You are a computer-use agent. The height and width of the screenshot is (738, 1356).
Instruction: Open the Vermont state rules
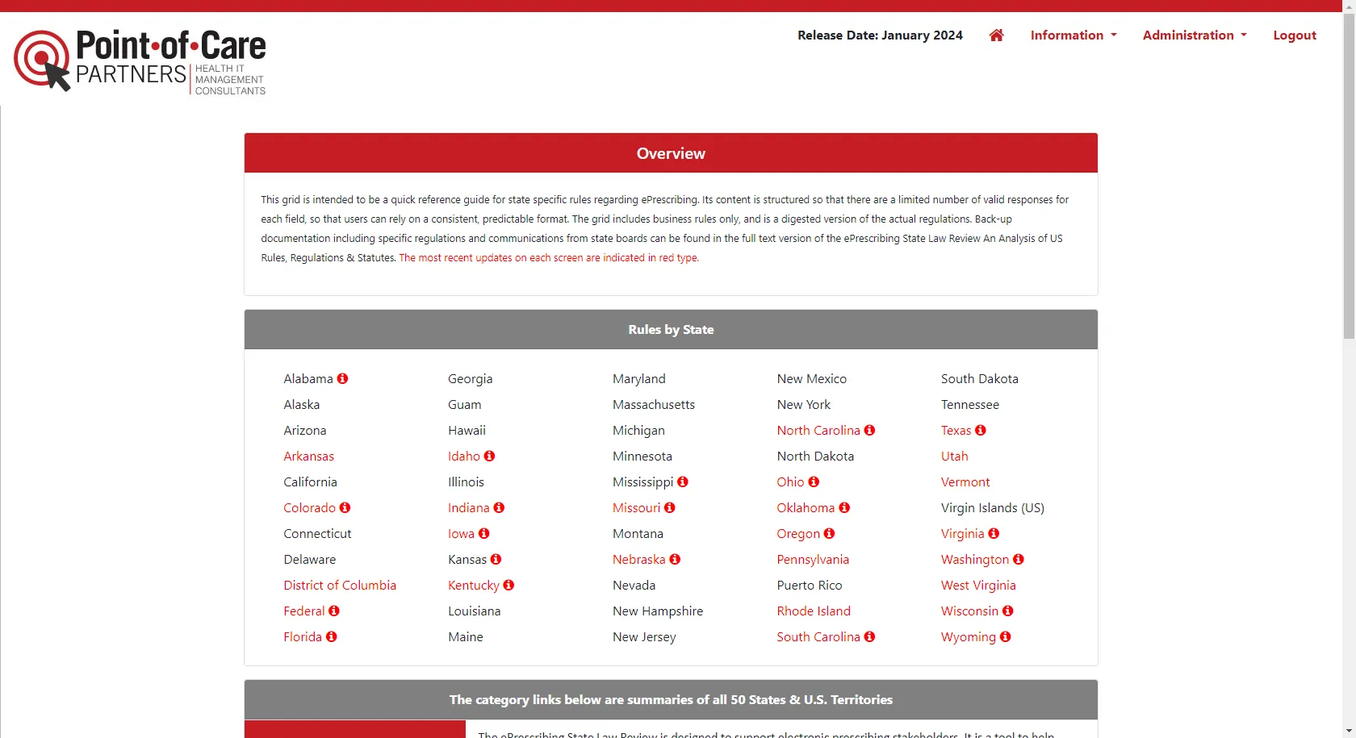[x=965, y=482]
